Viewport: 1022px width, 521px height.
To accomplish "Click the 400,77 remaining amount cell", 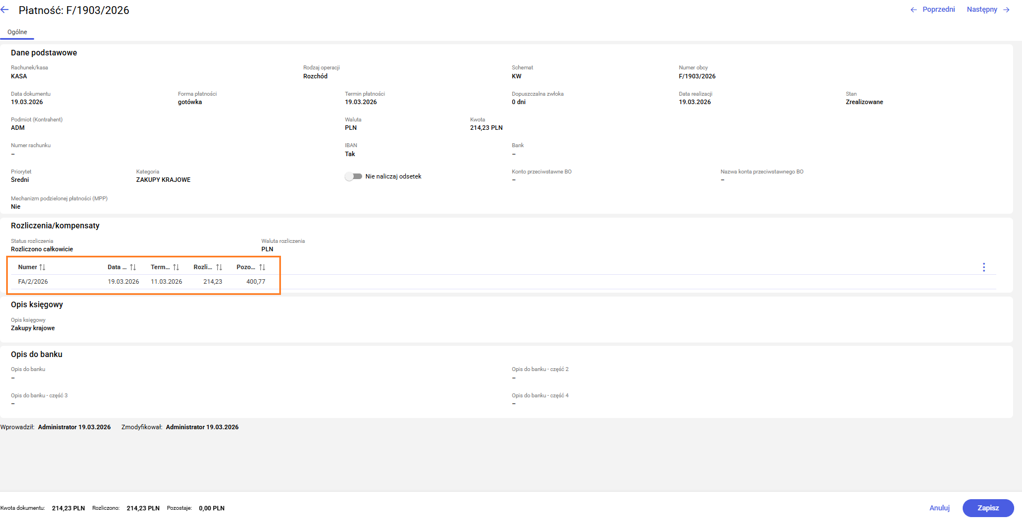I will pos(256,282).
